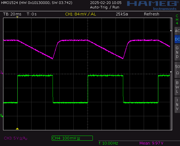
Task: Toggle 50 Ω input impedance
Action: [177, 69]
